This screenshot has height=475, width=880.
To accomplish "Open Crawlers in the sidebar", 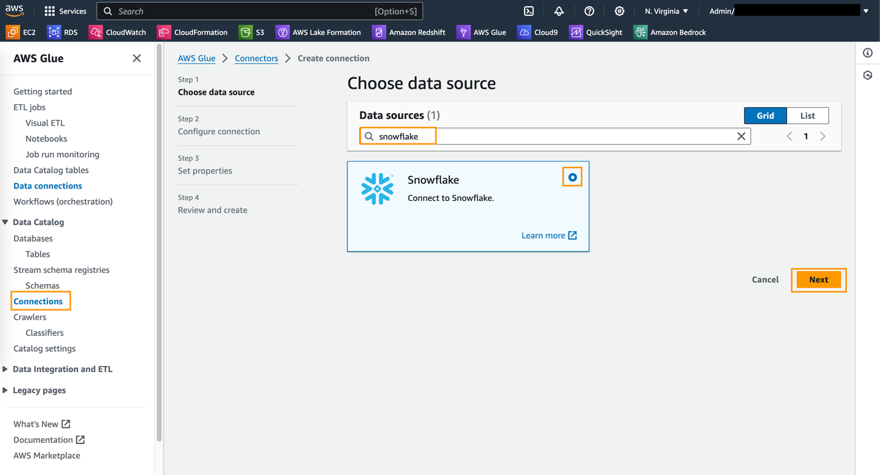I will point(30,317).
